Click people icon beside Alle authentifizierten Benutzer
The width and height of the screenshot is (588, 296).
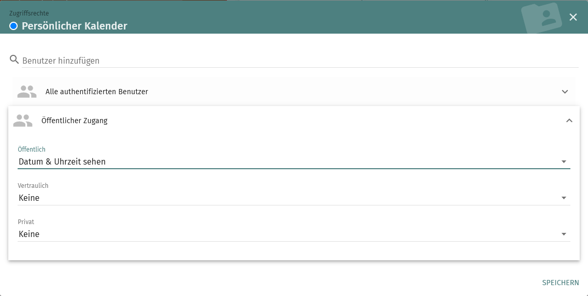click(27, 92)
